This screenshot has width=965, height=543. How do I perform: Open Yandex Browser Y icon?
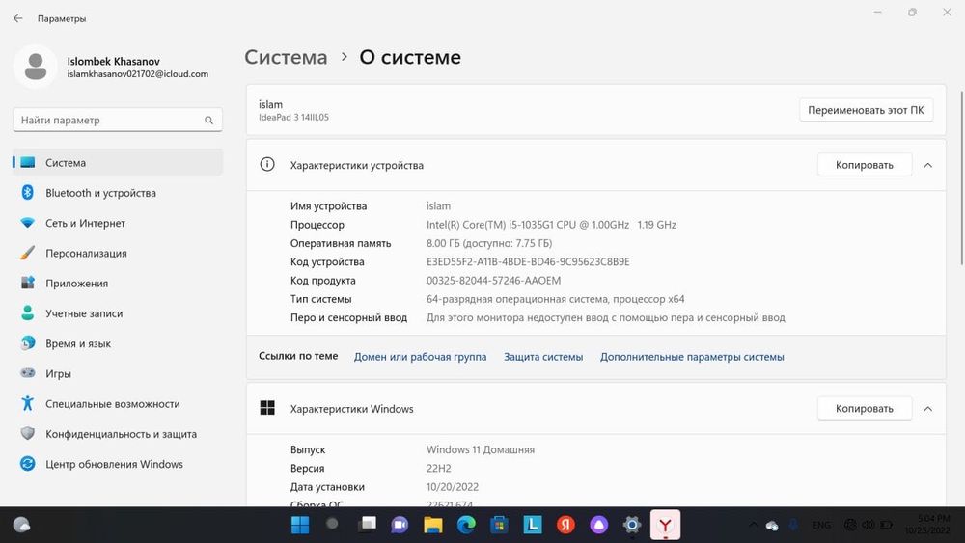(665, 525)
